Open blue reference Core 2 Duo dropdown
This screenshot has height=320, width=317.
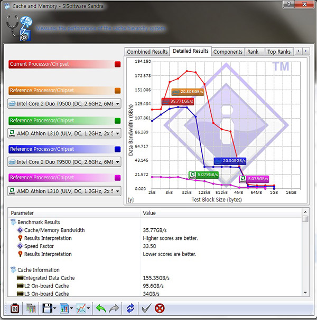coord(64,162)
